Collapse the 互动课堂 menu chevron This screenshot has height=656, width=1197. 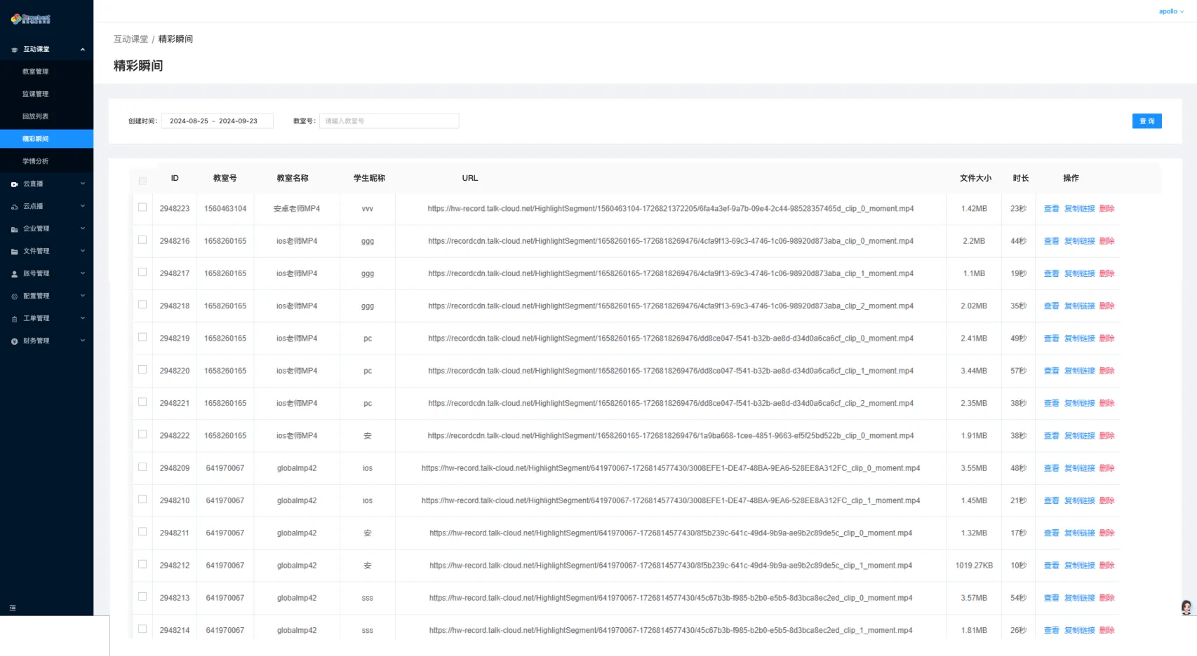pos(83,49)
